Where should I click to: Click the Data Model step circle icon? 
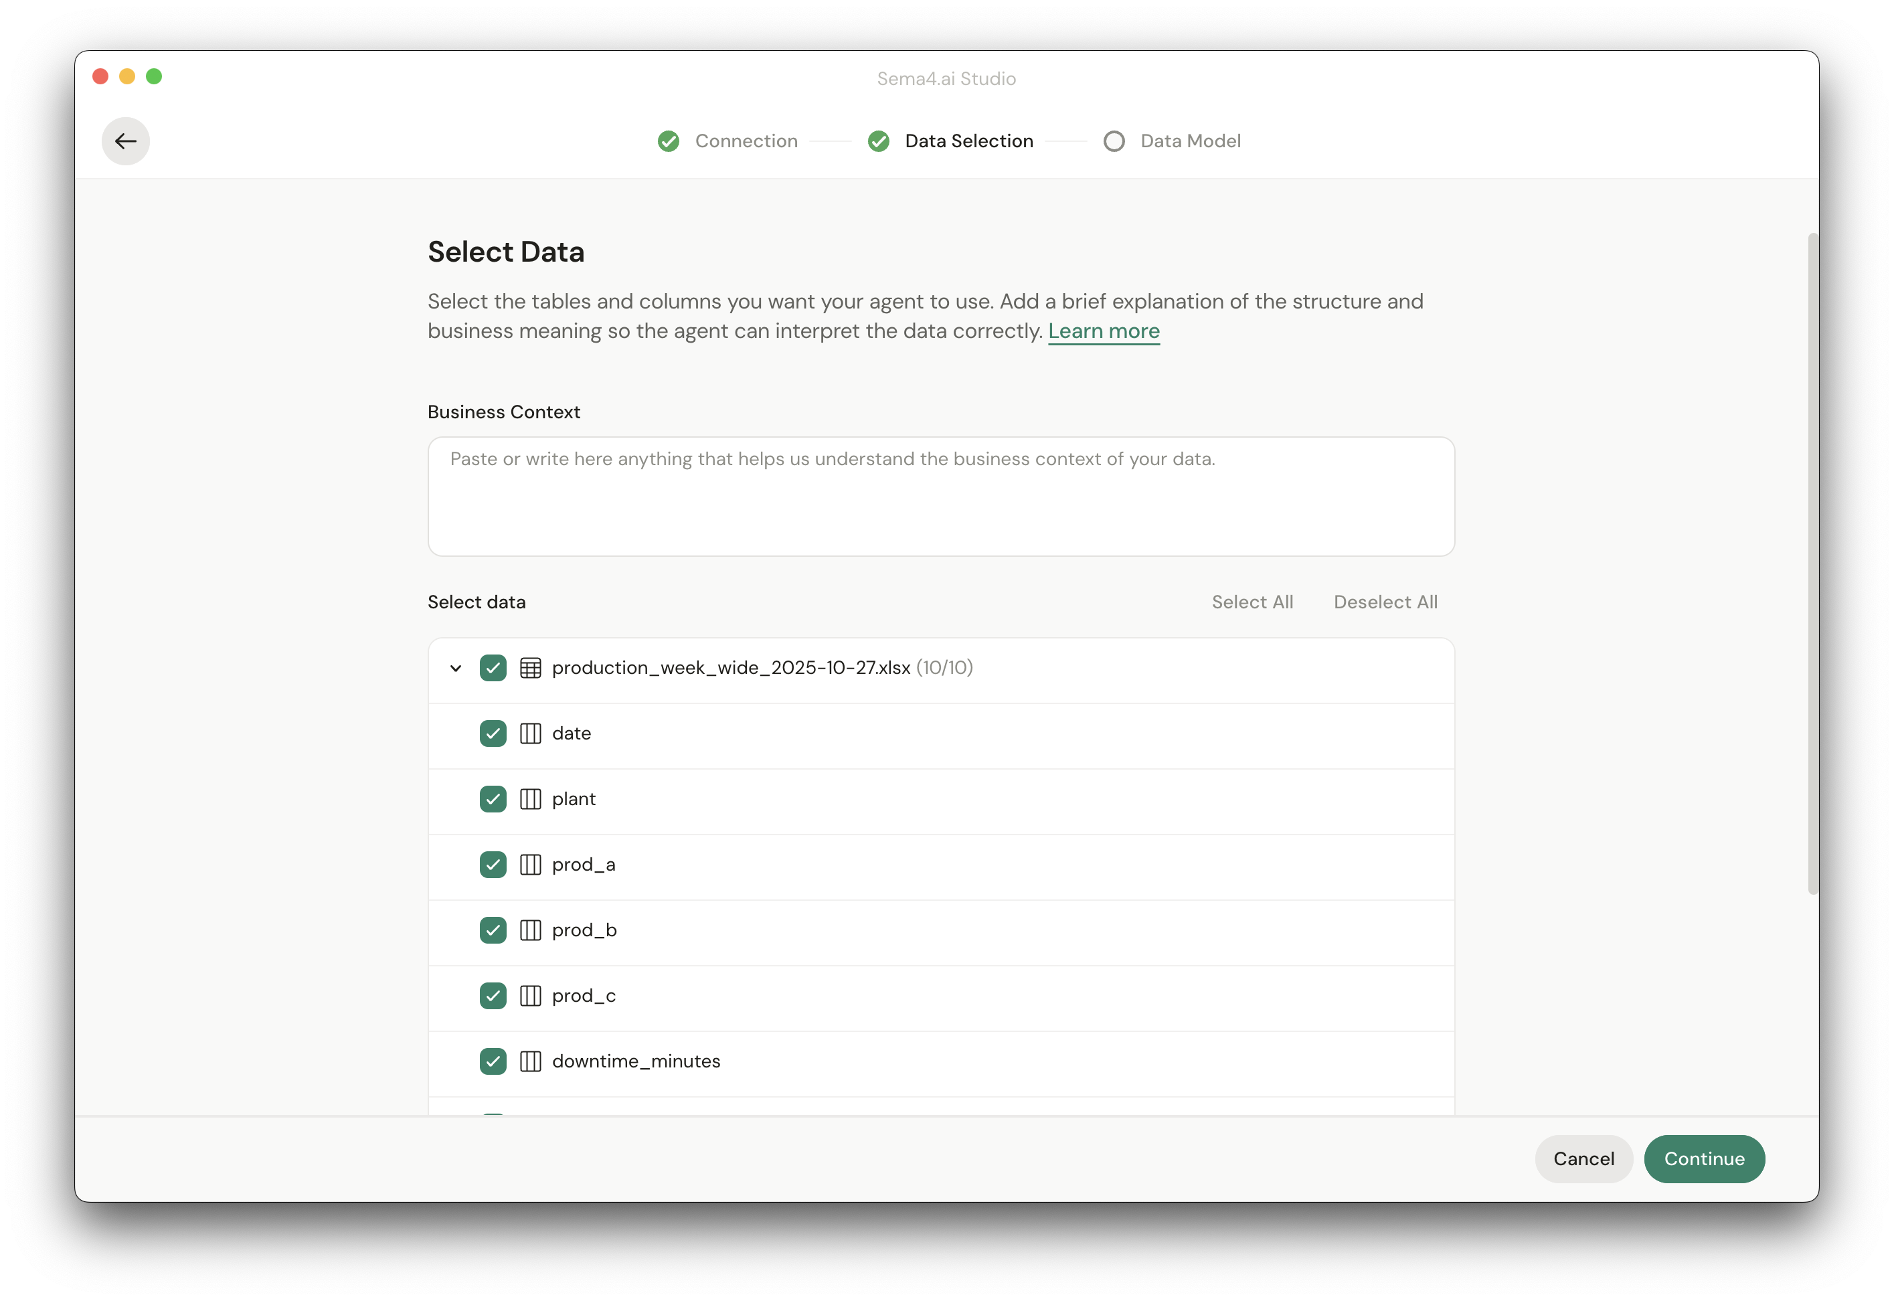pyautogui.click(x=1114, y=141)
